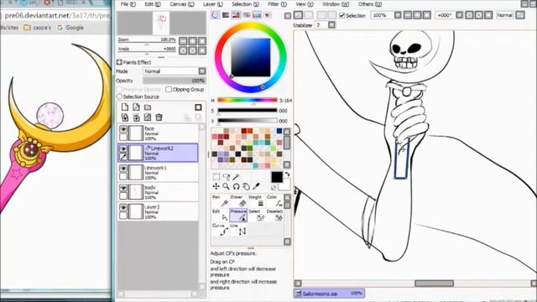The width and height of the screenshot is (537, 302).
Task: Open the Window menu
Action: 336,4
